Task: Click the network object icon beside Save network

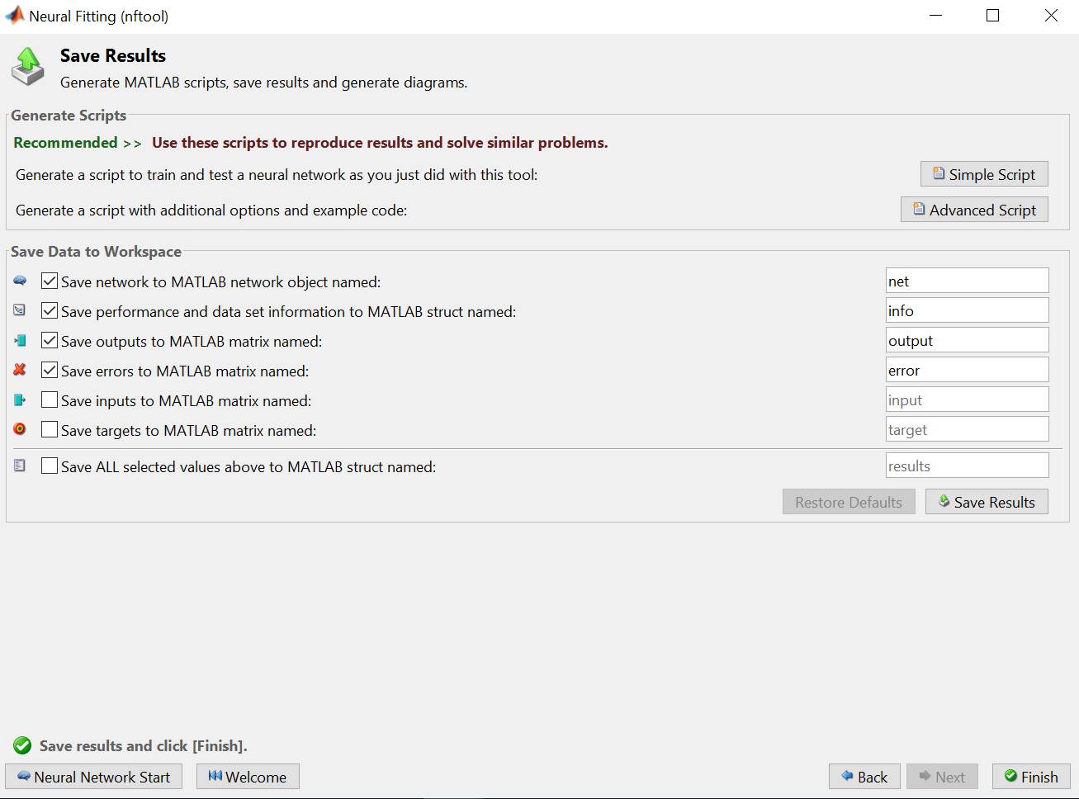Action: [20, 281]
